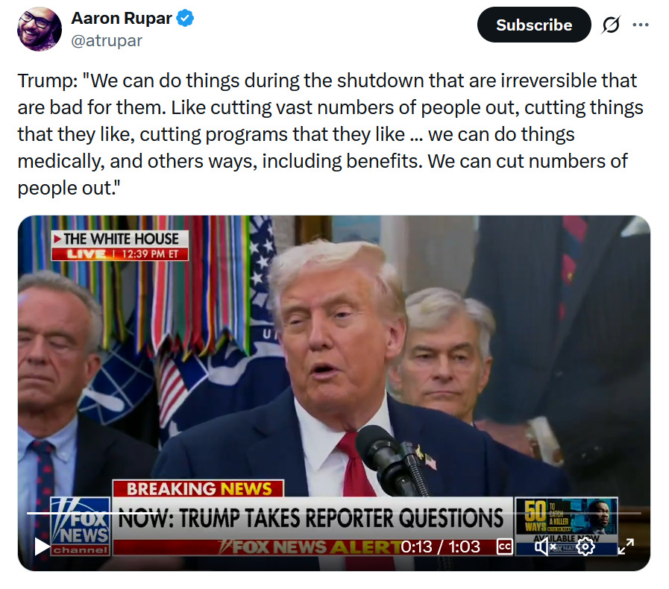
Task: Click the @atrupar handle
Action: click(106, 41)
